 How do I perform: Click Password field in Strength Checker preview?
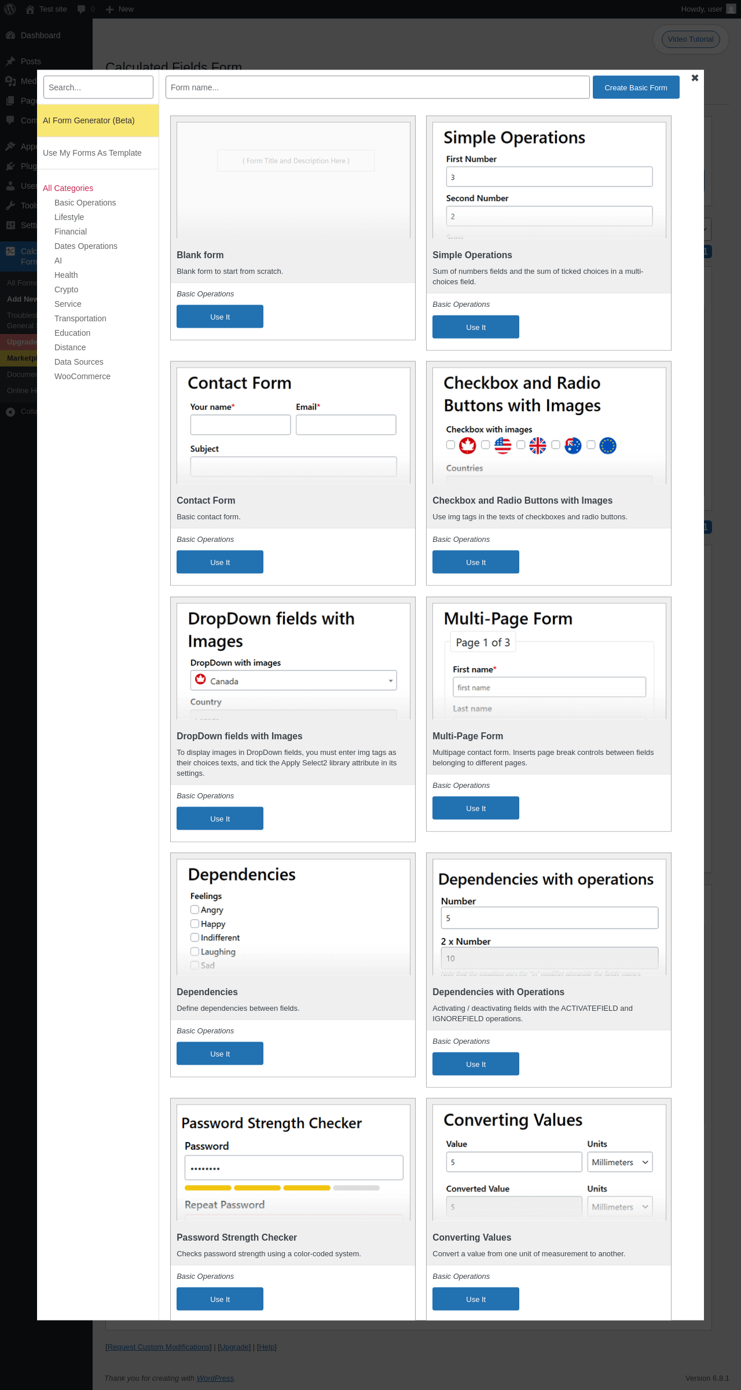(294, 1168)
